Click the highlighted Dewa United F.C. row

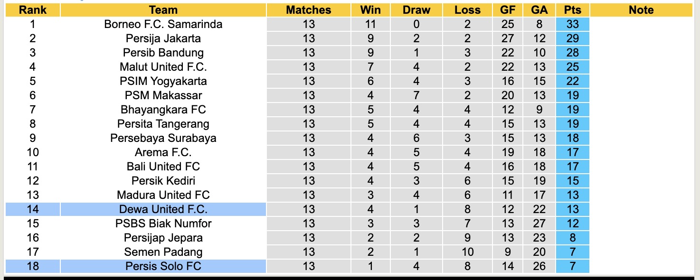(x=163, y=209)
